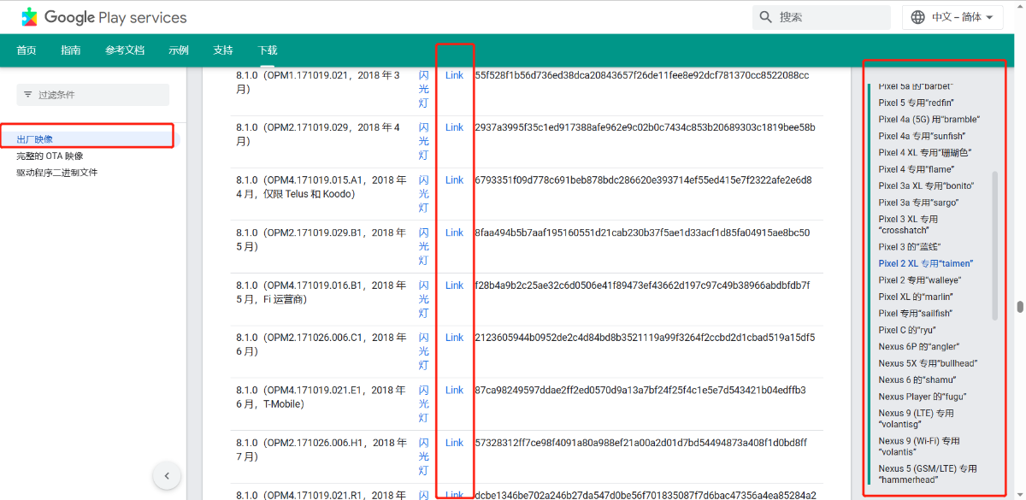Click the page vertical scrollbar thumb

(1020, 308)
